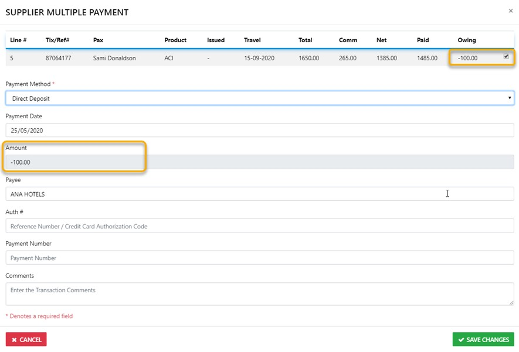Viewport: 519px width, 352px height.
Task: Click the Payment Date field
Action: coord(259,130)
